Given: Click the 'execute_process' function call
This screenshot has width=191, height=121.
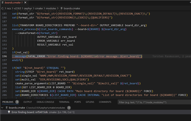Looking at the screenshot, I should pyautogui.click(x=24, y=29).
